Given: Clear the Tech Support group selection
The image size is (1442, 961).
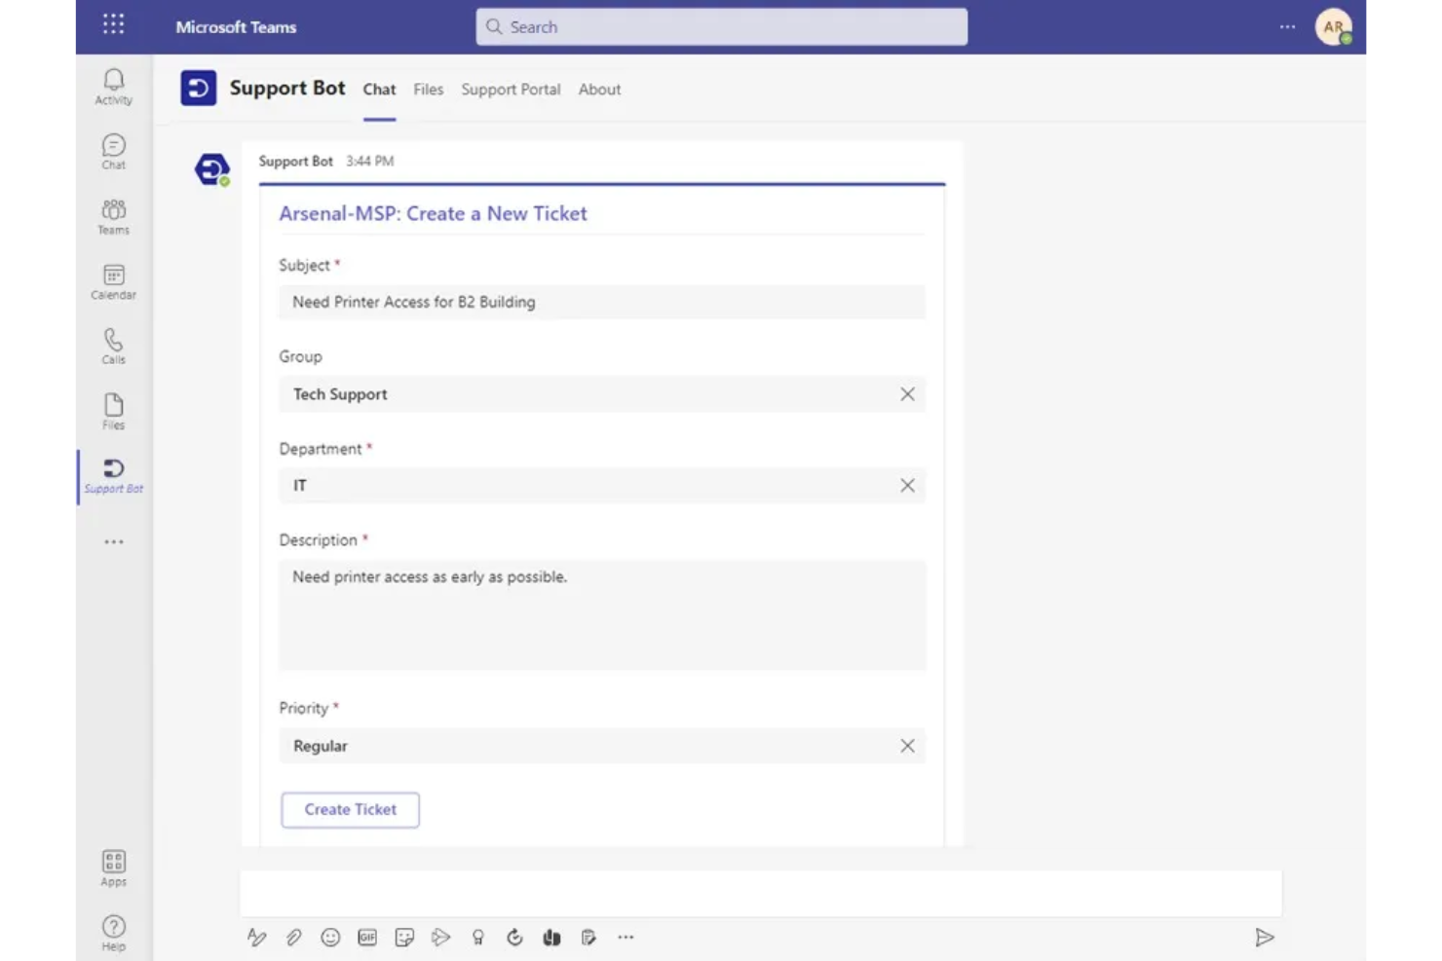Looking at the screenshot, I should point(907,393).
